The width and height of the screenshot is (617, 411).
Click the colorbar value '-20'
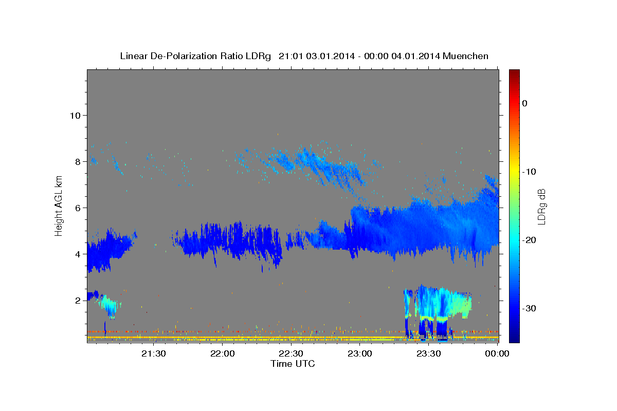tap(529, 240)
